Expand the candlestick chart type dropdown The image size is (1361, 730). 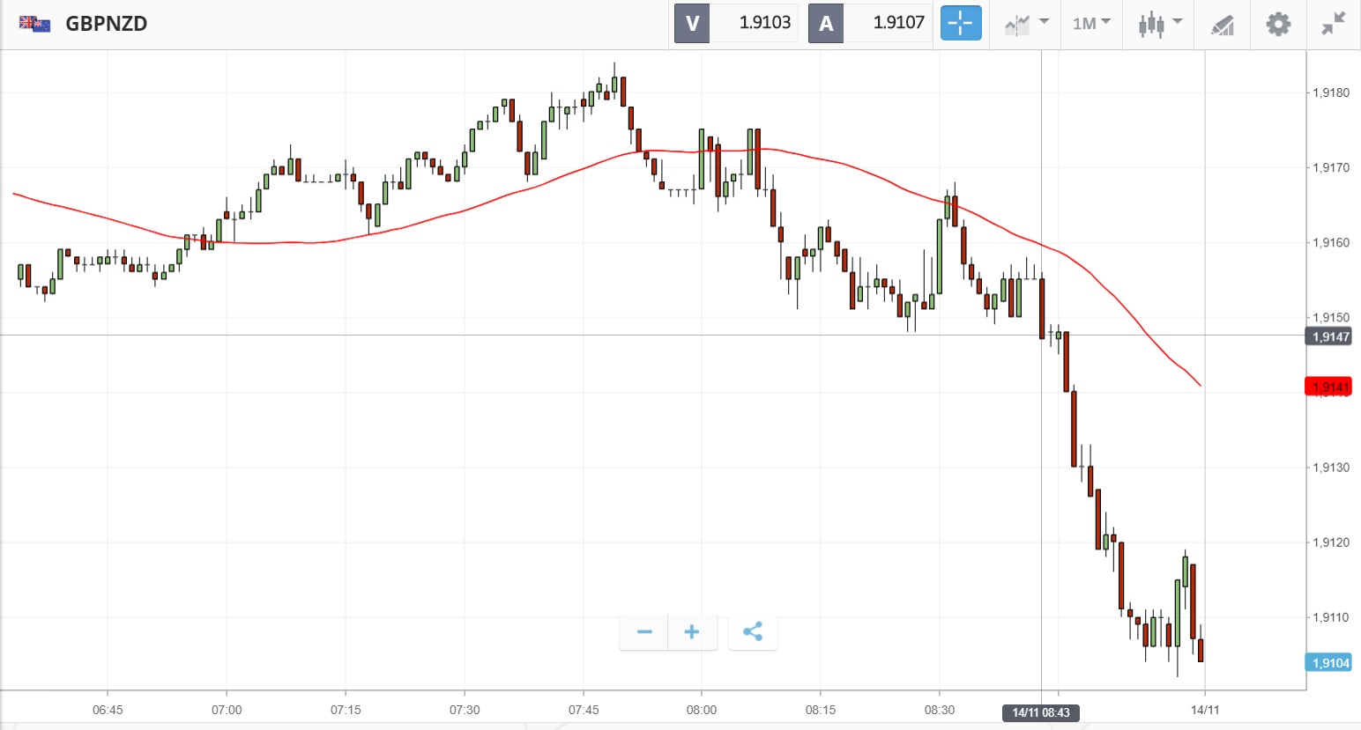1159,24
